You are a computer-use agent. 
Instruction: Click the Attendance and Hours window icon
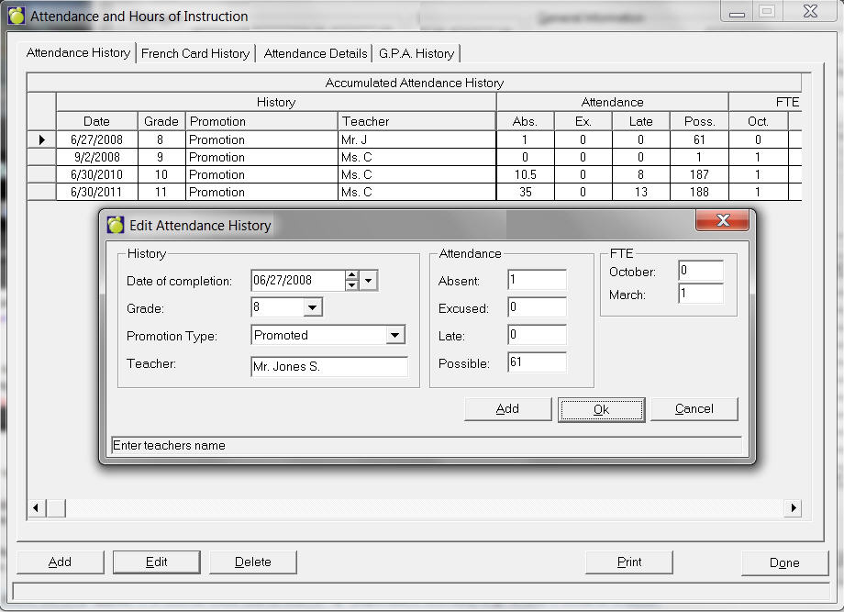point(17,16)
